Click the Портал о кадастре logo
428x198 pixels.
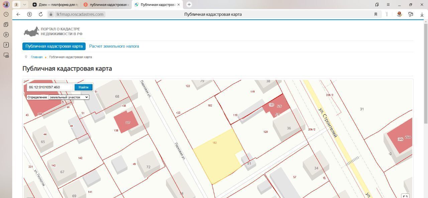coord(53,31)
